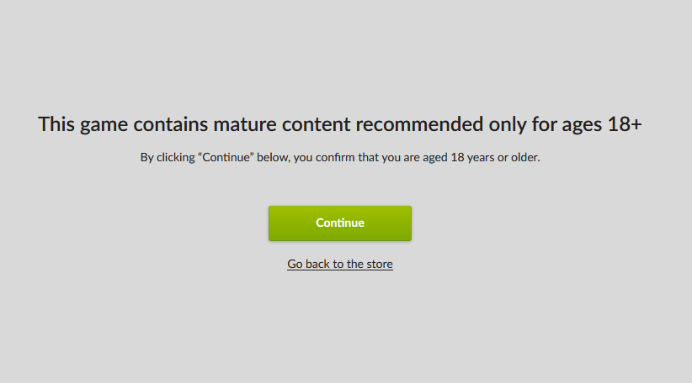Tap the word Continue on green button
The width and height of the screenshot is (692, 383).
pos(340,223)
